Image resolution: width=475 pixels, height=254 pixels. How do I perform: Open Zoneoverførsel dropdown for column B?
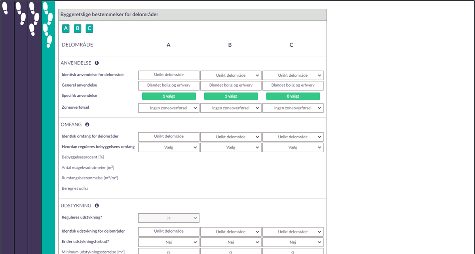point(231,108)
